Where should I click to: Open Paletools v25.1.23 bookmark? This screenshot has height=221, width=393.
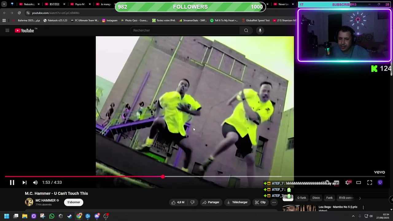point(55,21)
